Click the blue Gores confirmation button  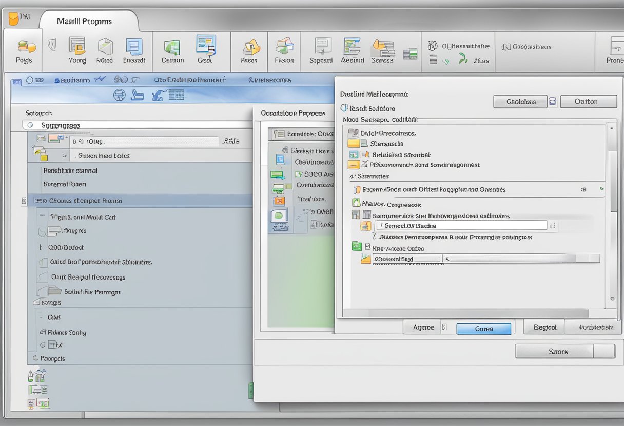[483, 328]
